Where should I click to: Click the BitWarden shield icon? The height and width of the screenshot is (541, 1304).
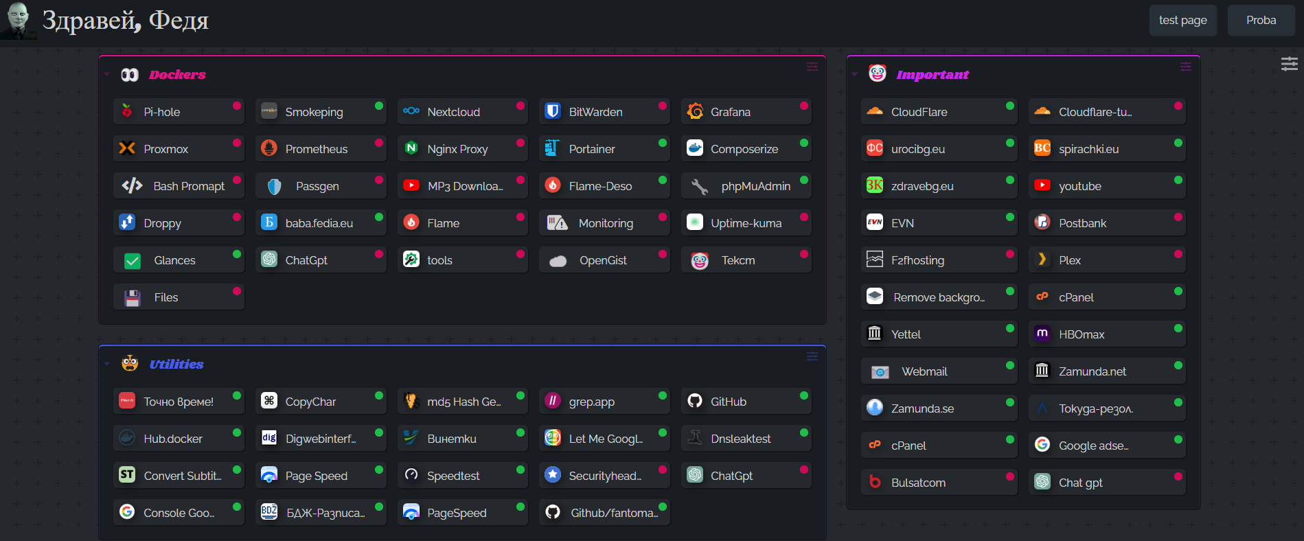[x=552, y=111]
